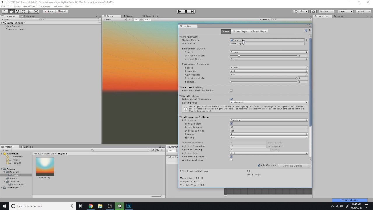
Task: Switch to the Asset Store tab
Action: 150,16
